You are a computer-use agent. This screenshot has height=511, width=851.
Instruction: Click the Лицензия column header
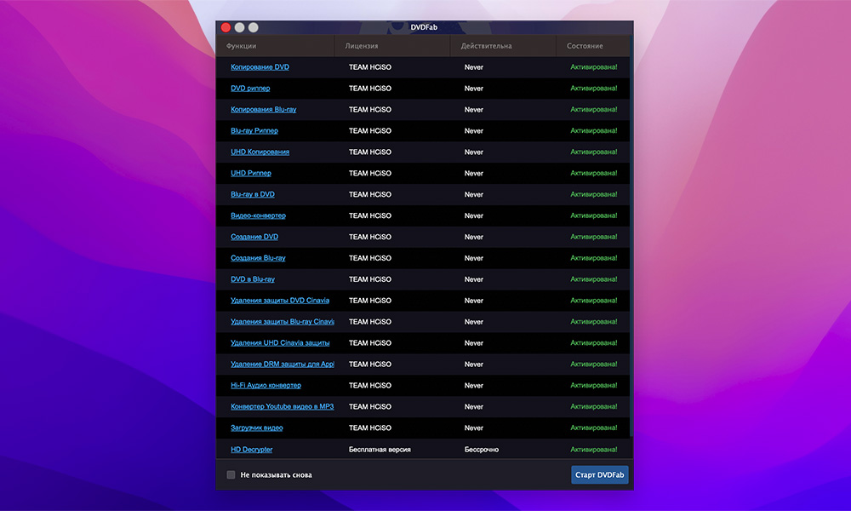[362, 46]
